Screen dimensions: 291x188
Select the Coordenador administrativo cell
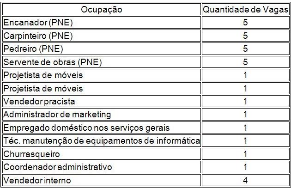tap(58, 166)
